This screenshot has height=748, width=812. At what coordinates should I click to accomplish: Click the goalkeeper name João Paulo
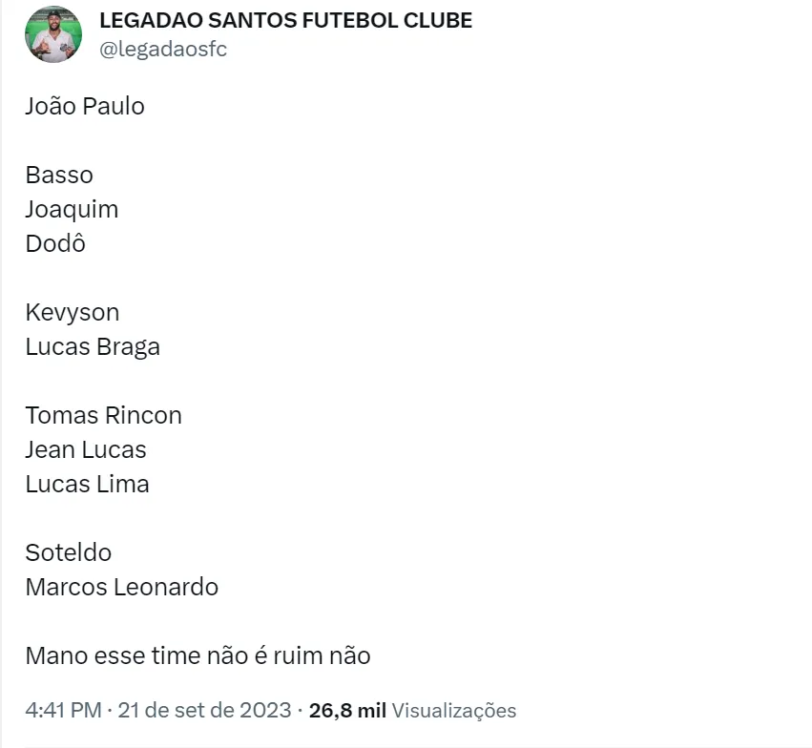click(x=85, y=106)
